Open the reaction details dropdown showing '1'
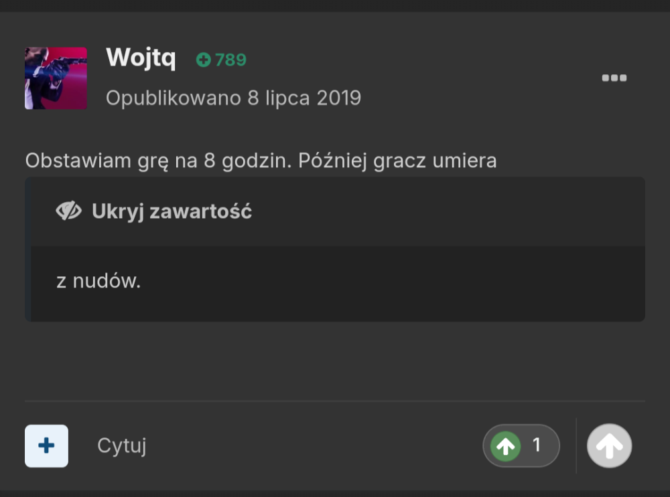 click(521, 445)
